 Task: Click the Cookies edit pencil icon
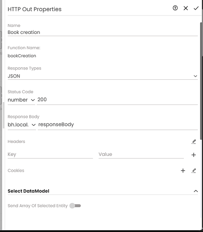194,171
